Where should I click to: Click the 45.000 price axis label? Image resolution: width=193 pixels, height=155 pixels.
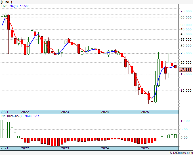[x=186, y=29]
